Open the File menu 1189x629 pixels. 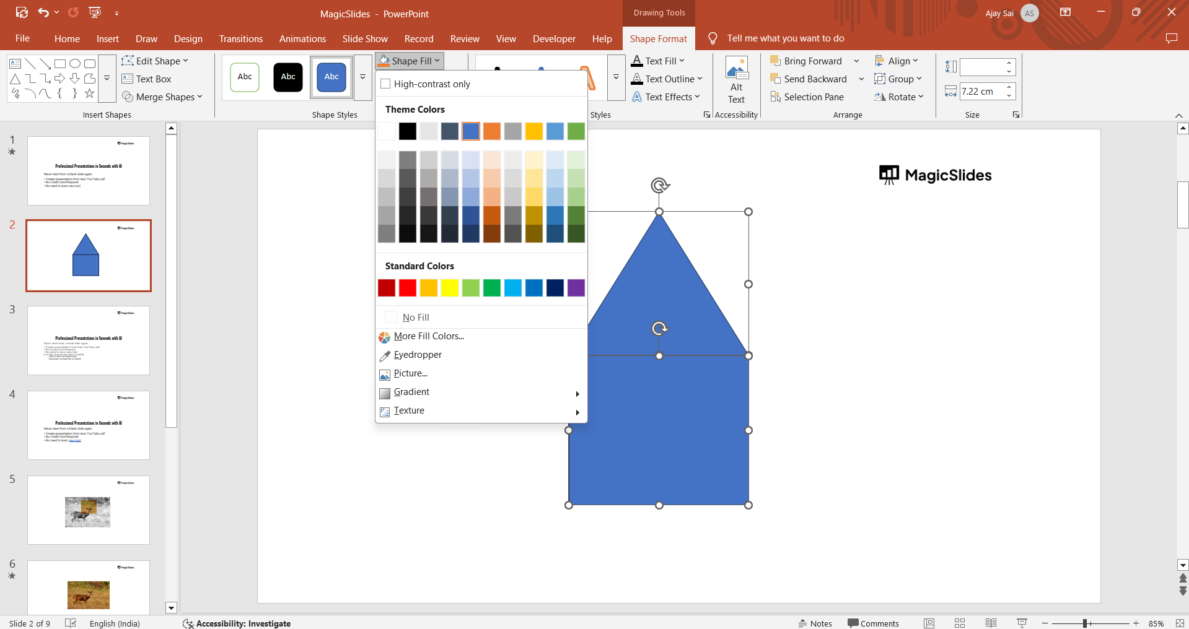click(22, 38)
